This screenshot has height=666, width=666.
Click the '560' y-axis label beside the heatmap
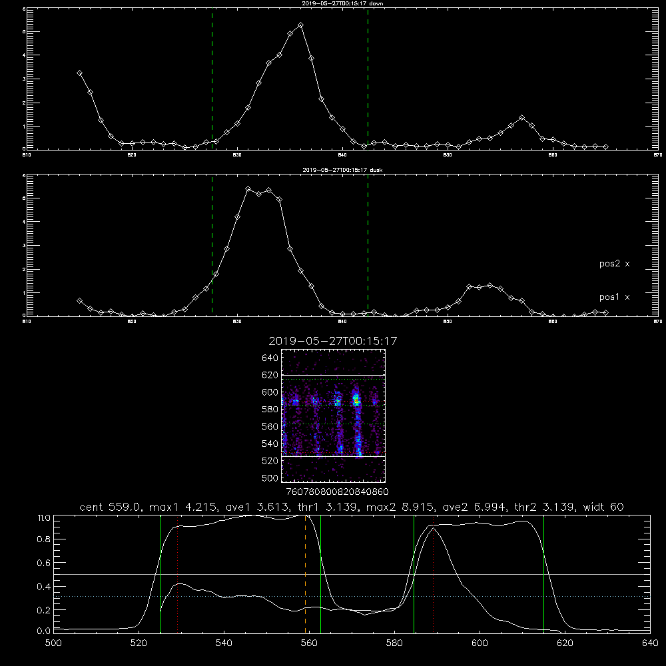pos(270,426)
